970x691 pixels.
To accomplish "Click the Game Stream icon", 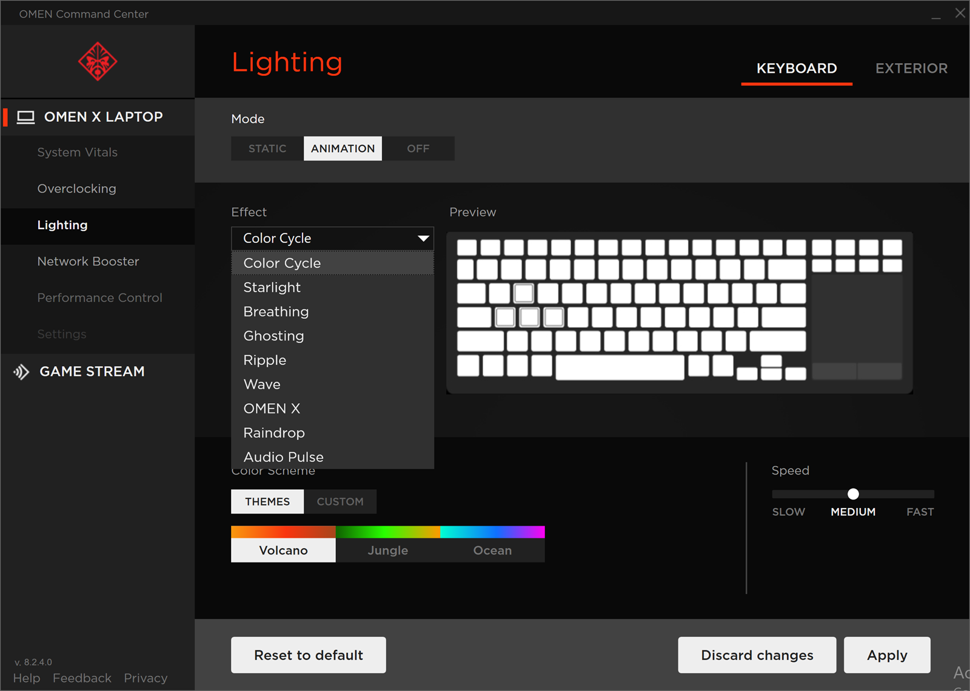I will [22, 372].
